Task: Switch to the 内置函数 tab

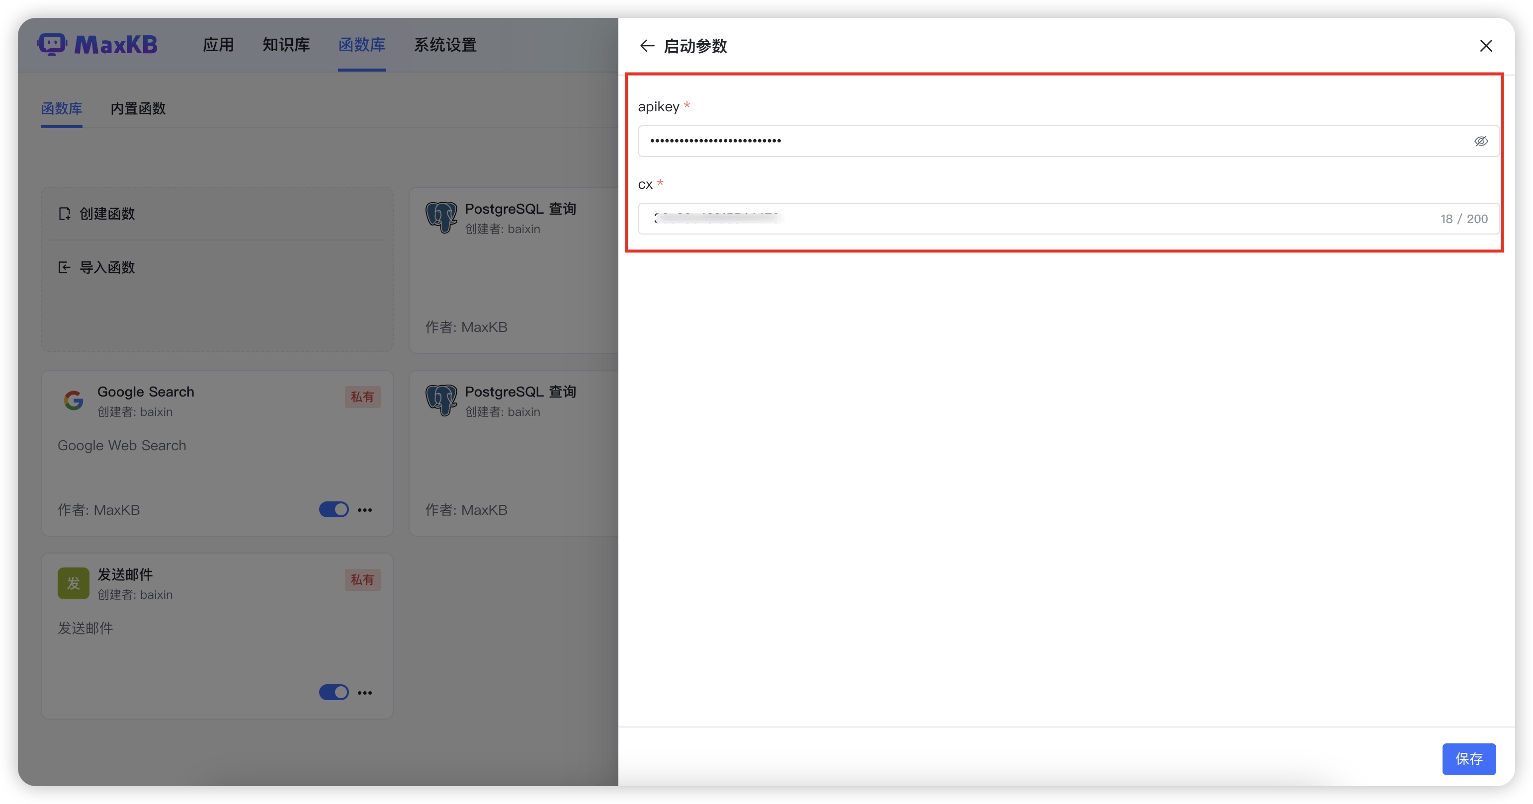Action: (x=138, y=108)
